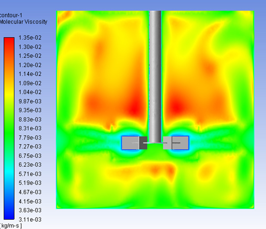Click the 1.04e-02 legend label
Image resolution: width=266 pixels, height=229 pixels.
click(x=30, y=92)
